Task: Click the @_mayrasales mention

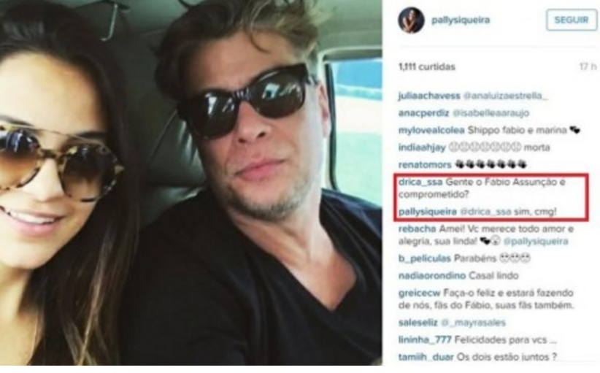Action: [473, 323]
